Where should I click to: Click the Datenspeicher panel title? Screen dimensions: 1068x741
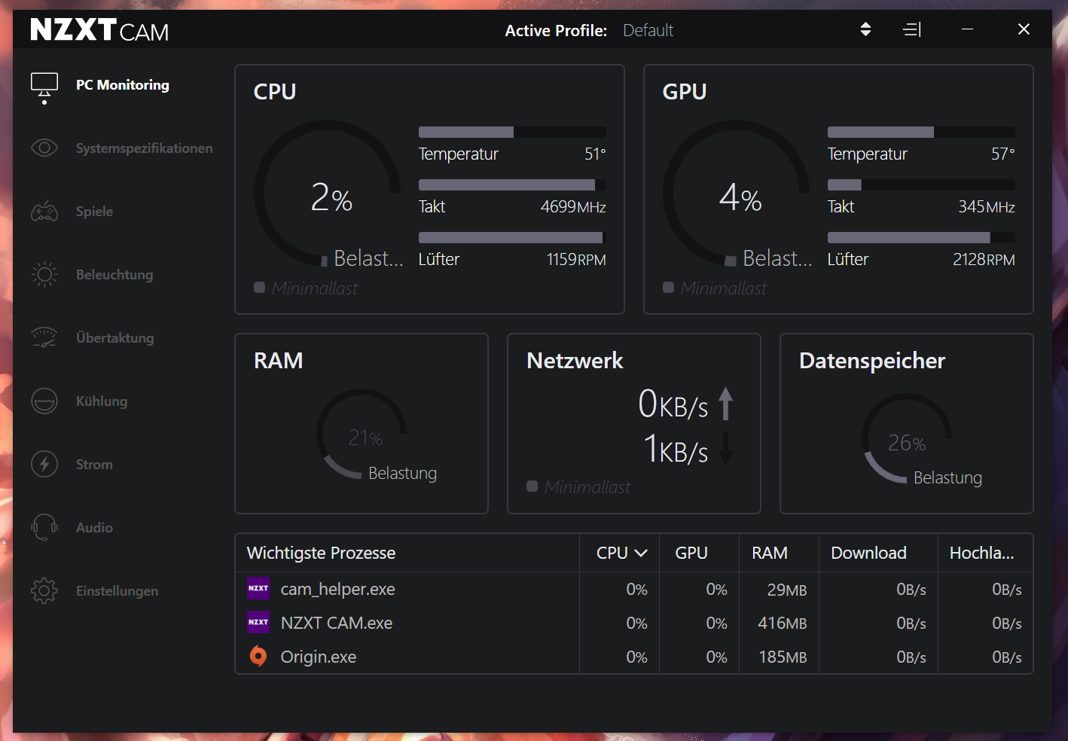(871, 361)
